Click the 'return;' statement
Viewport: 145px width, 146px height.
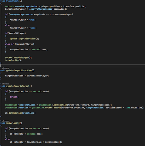tap(14, 97)
